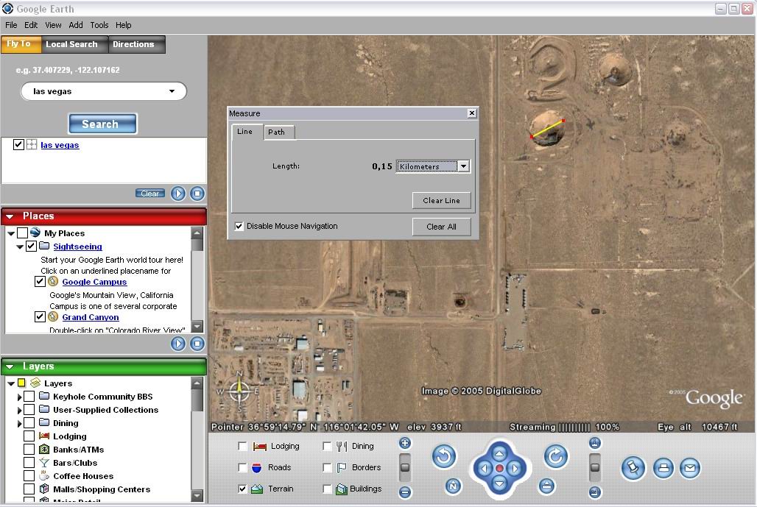Open the Kilometers units dropdown
757x507 pixels.
(463, 166)
